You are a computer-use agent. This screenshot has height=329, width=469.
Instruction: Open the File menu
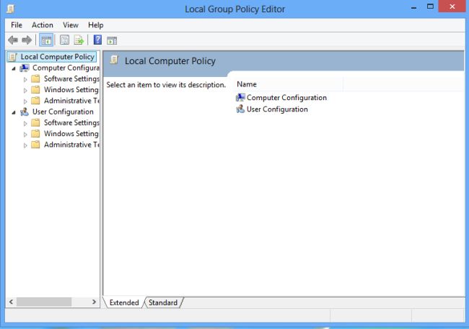(x=17, y=25)
